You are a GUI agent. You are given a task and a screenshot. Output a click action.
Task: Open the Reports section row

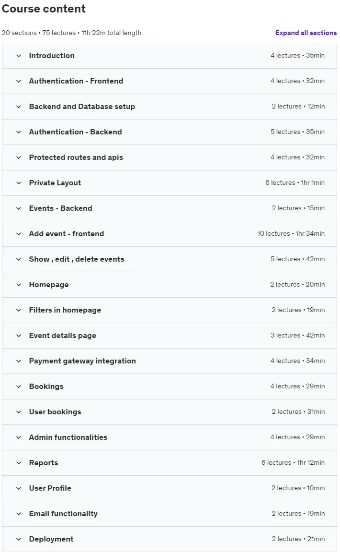click(170, 463)
